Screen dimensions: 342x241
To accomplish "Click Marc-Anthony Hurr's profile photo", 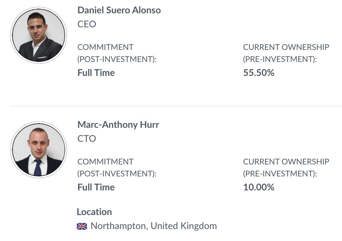I will (39, 150).
